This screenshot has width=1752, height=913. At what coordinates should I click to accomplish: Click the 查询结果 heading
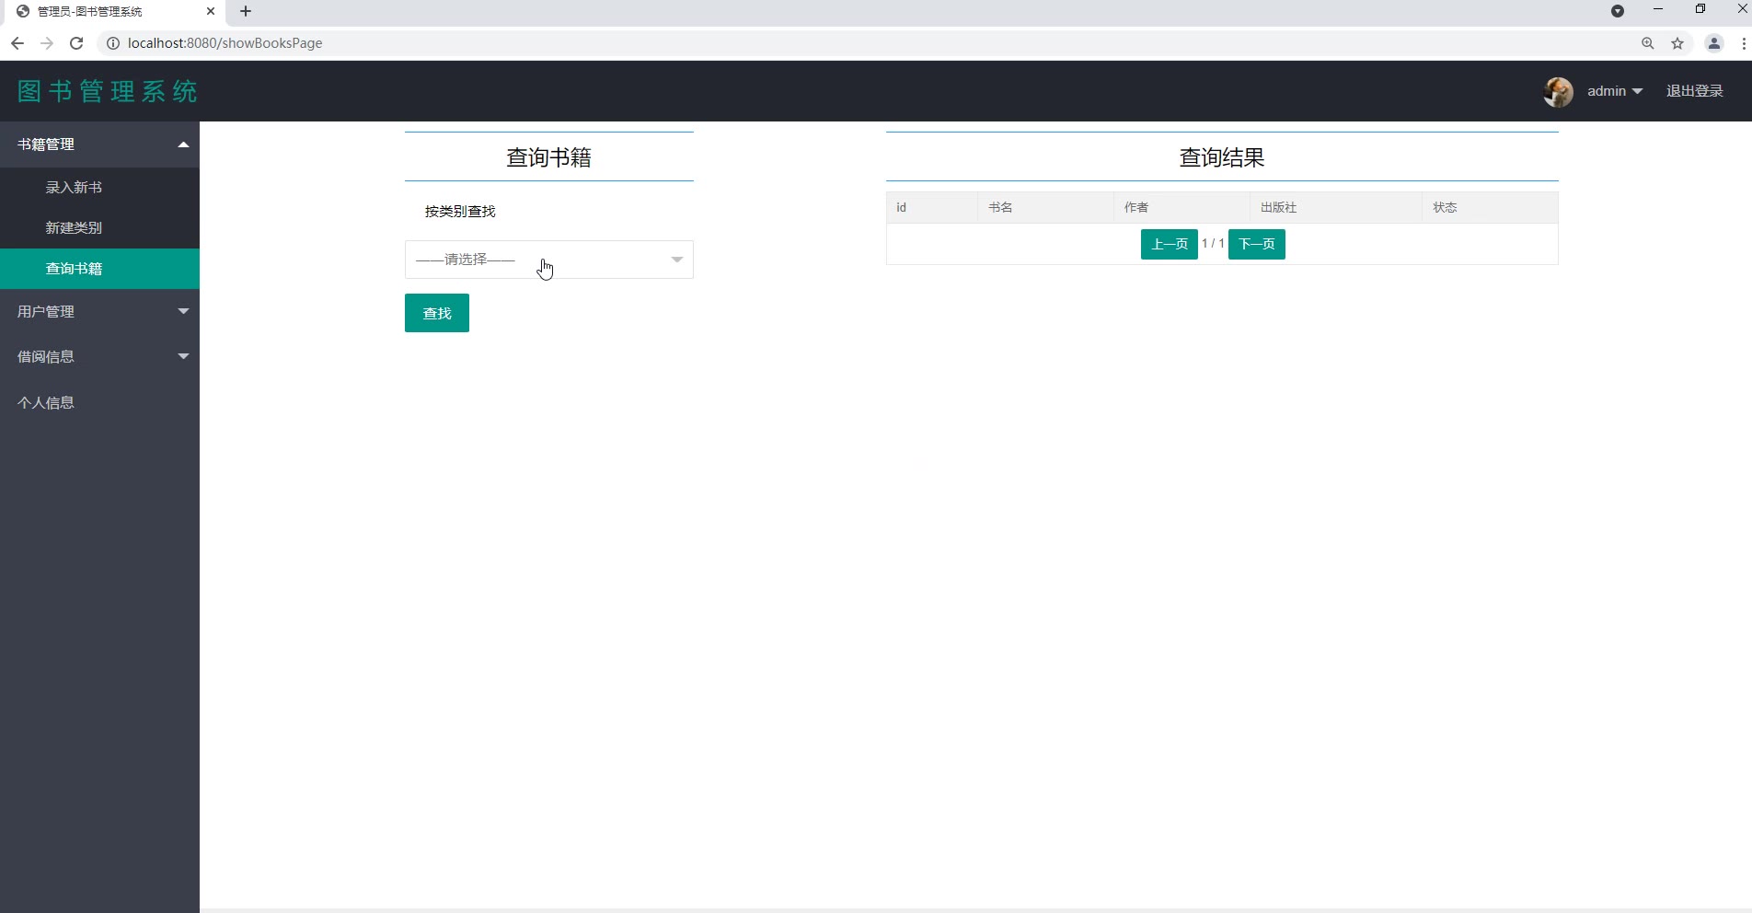click(1222, 157)
